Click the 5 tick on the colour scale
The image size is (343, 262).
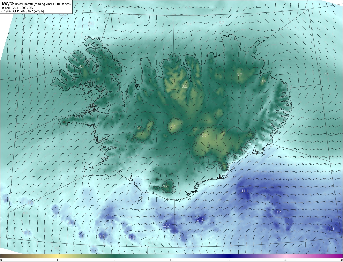[114, 260]
